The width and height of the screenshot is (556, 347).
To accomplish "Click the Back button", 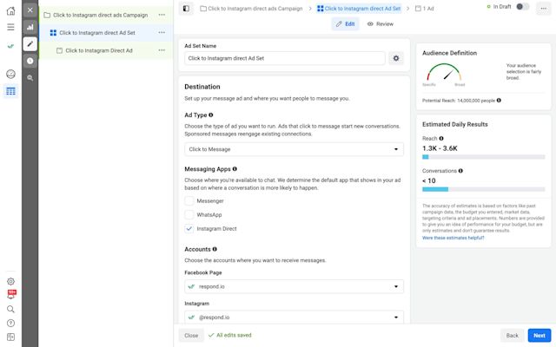I will pos(512,336).
